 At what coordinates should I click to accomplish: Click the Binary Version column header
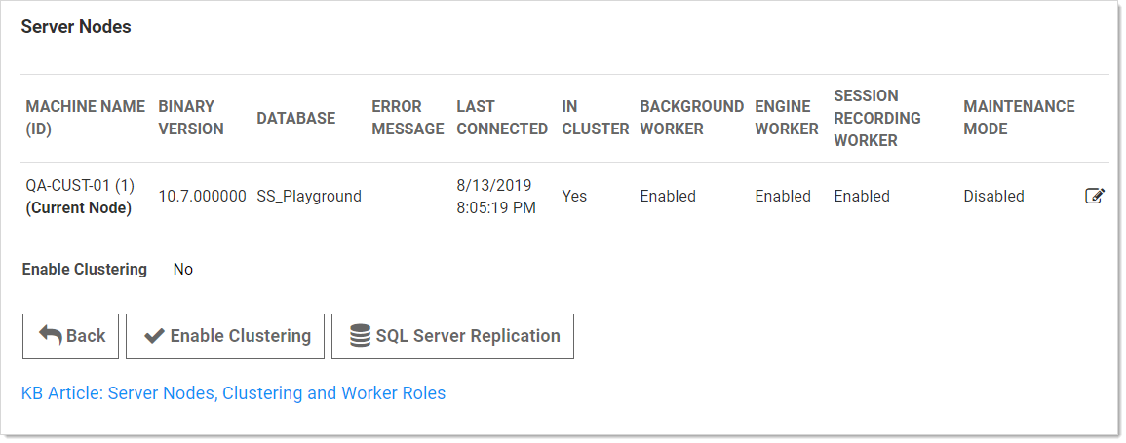(191, 118)
